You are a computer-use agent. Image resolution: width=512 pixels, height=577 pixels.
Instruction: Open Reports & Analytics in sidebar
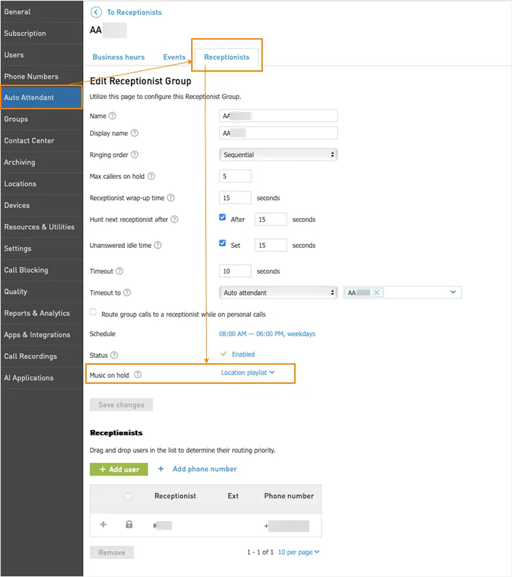(x=42, y=313)
